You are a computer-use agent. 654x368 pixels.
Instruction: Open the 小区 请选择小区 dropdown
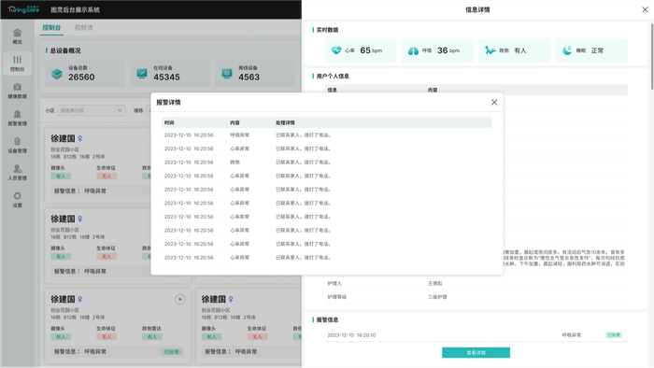pos(92,110)
